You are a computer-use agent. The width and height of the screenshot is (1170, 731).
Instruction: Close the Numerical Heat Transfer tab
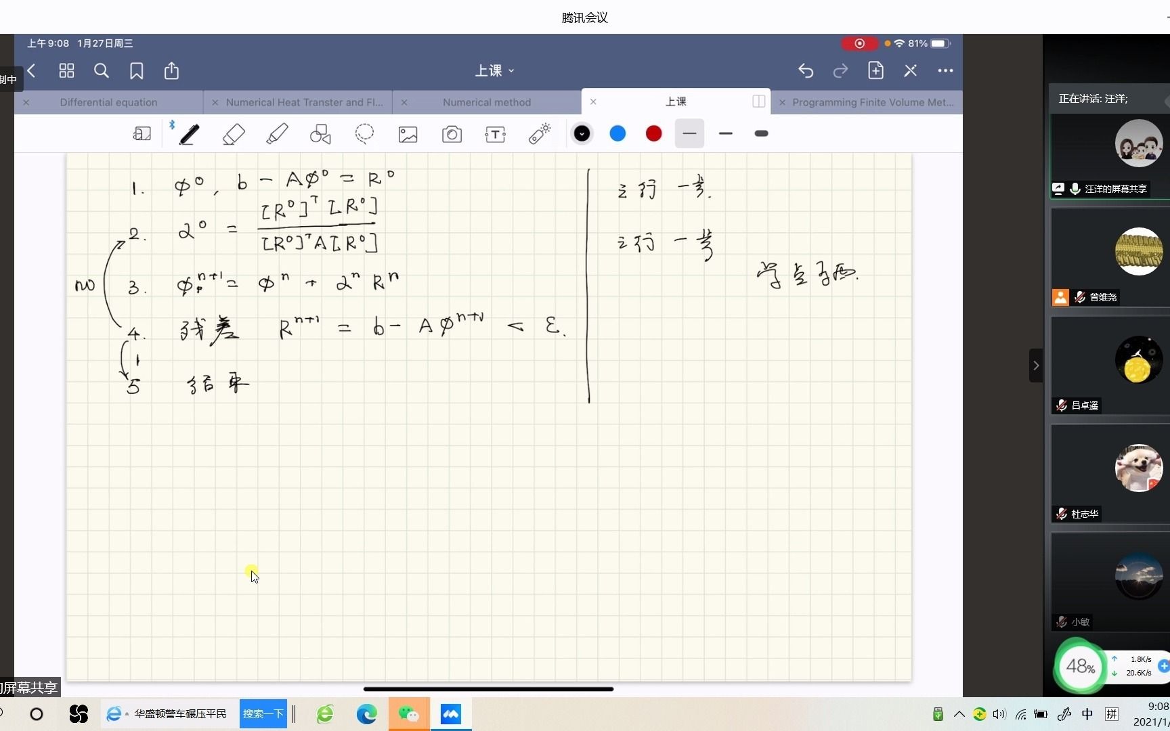pos(215,102)
